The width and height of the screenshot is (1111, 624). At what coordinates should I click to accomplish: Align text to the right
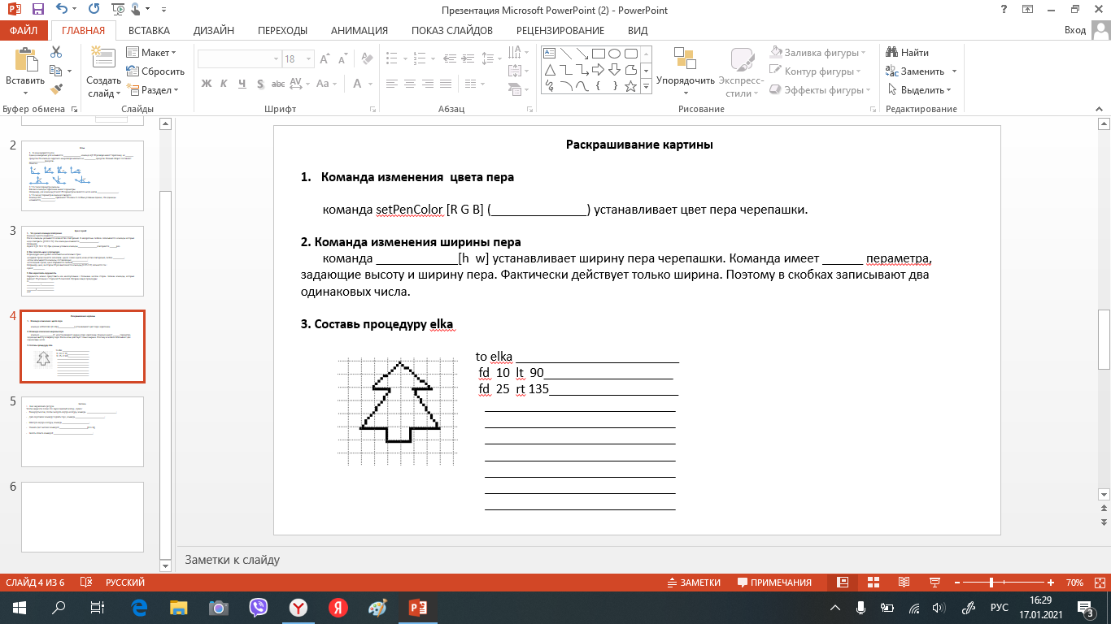pos(429,84)
